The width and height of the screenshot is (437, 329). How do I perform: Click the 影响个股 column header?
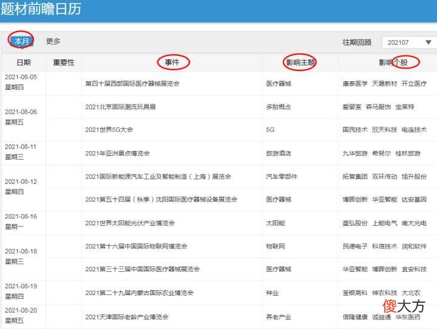393,63
